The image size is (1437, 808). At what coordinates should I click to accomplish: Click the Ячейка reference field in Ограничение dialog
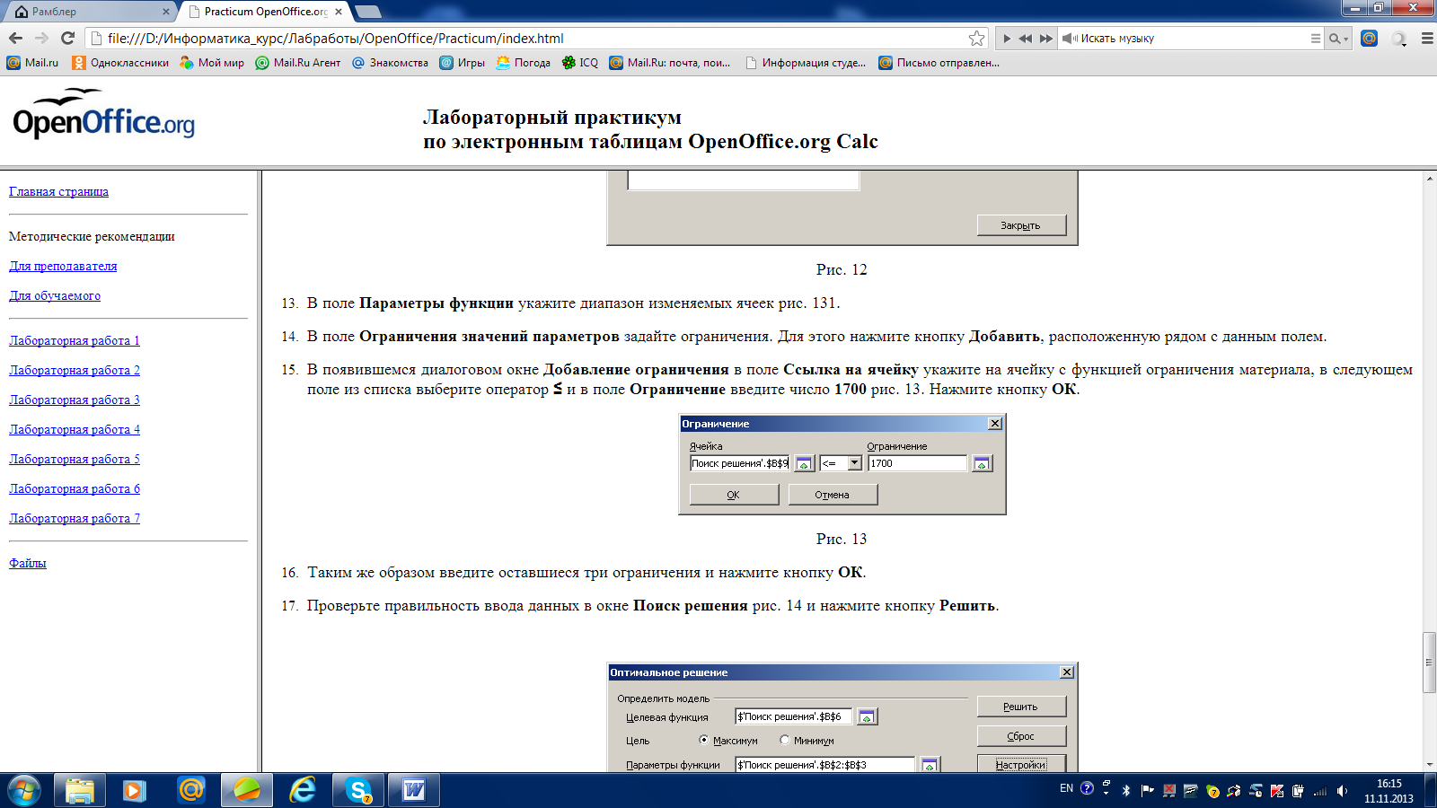tap(739, 463)
